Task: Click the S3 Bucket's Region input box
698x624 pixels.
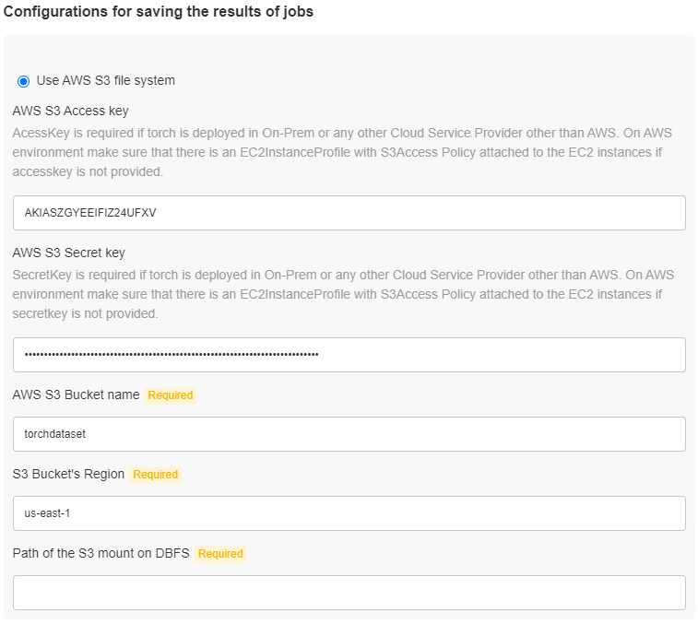Action: point(349,513)
